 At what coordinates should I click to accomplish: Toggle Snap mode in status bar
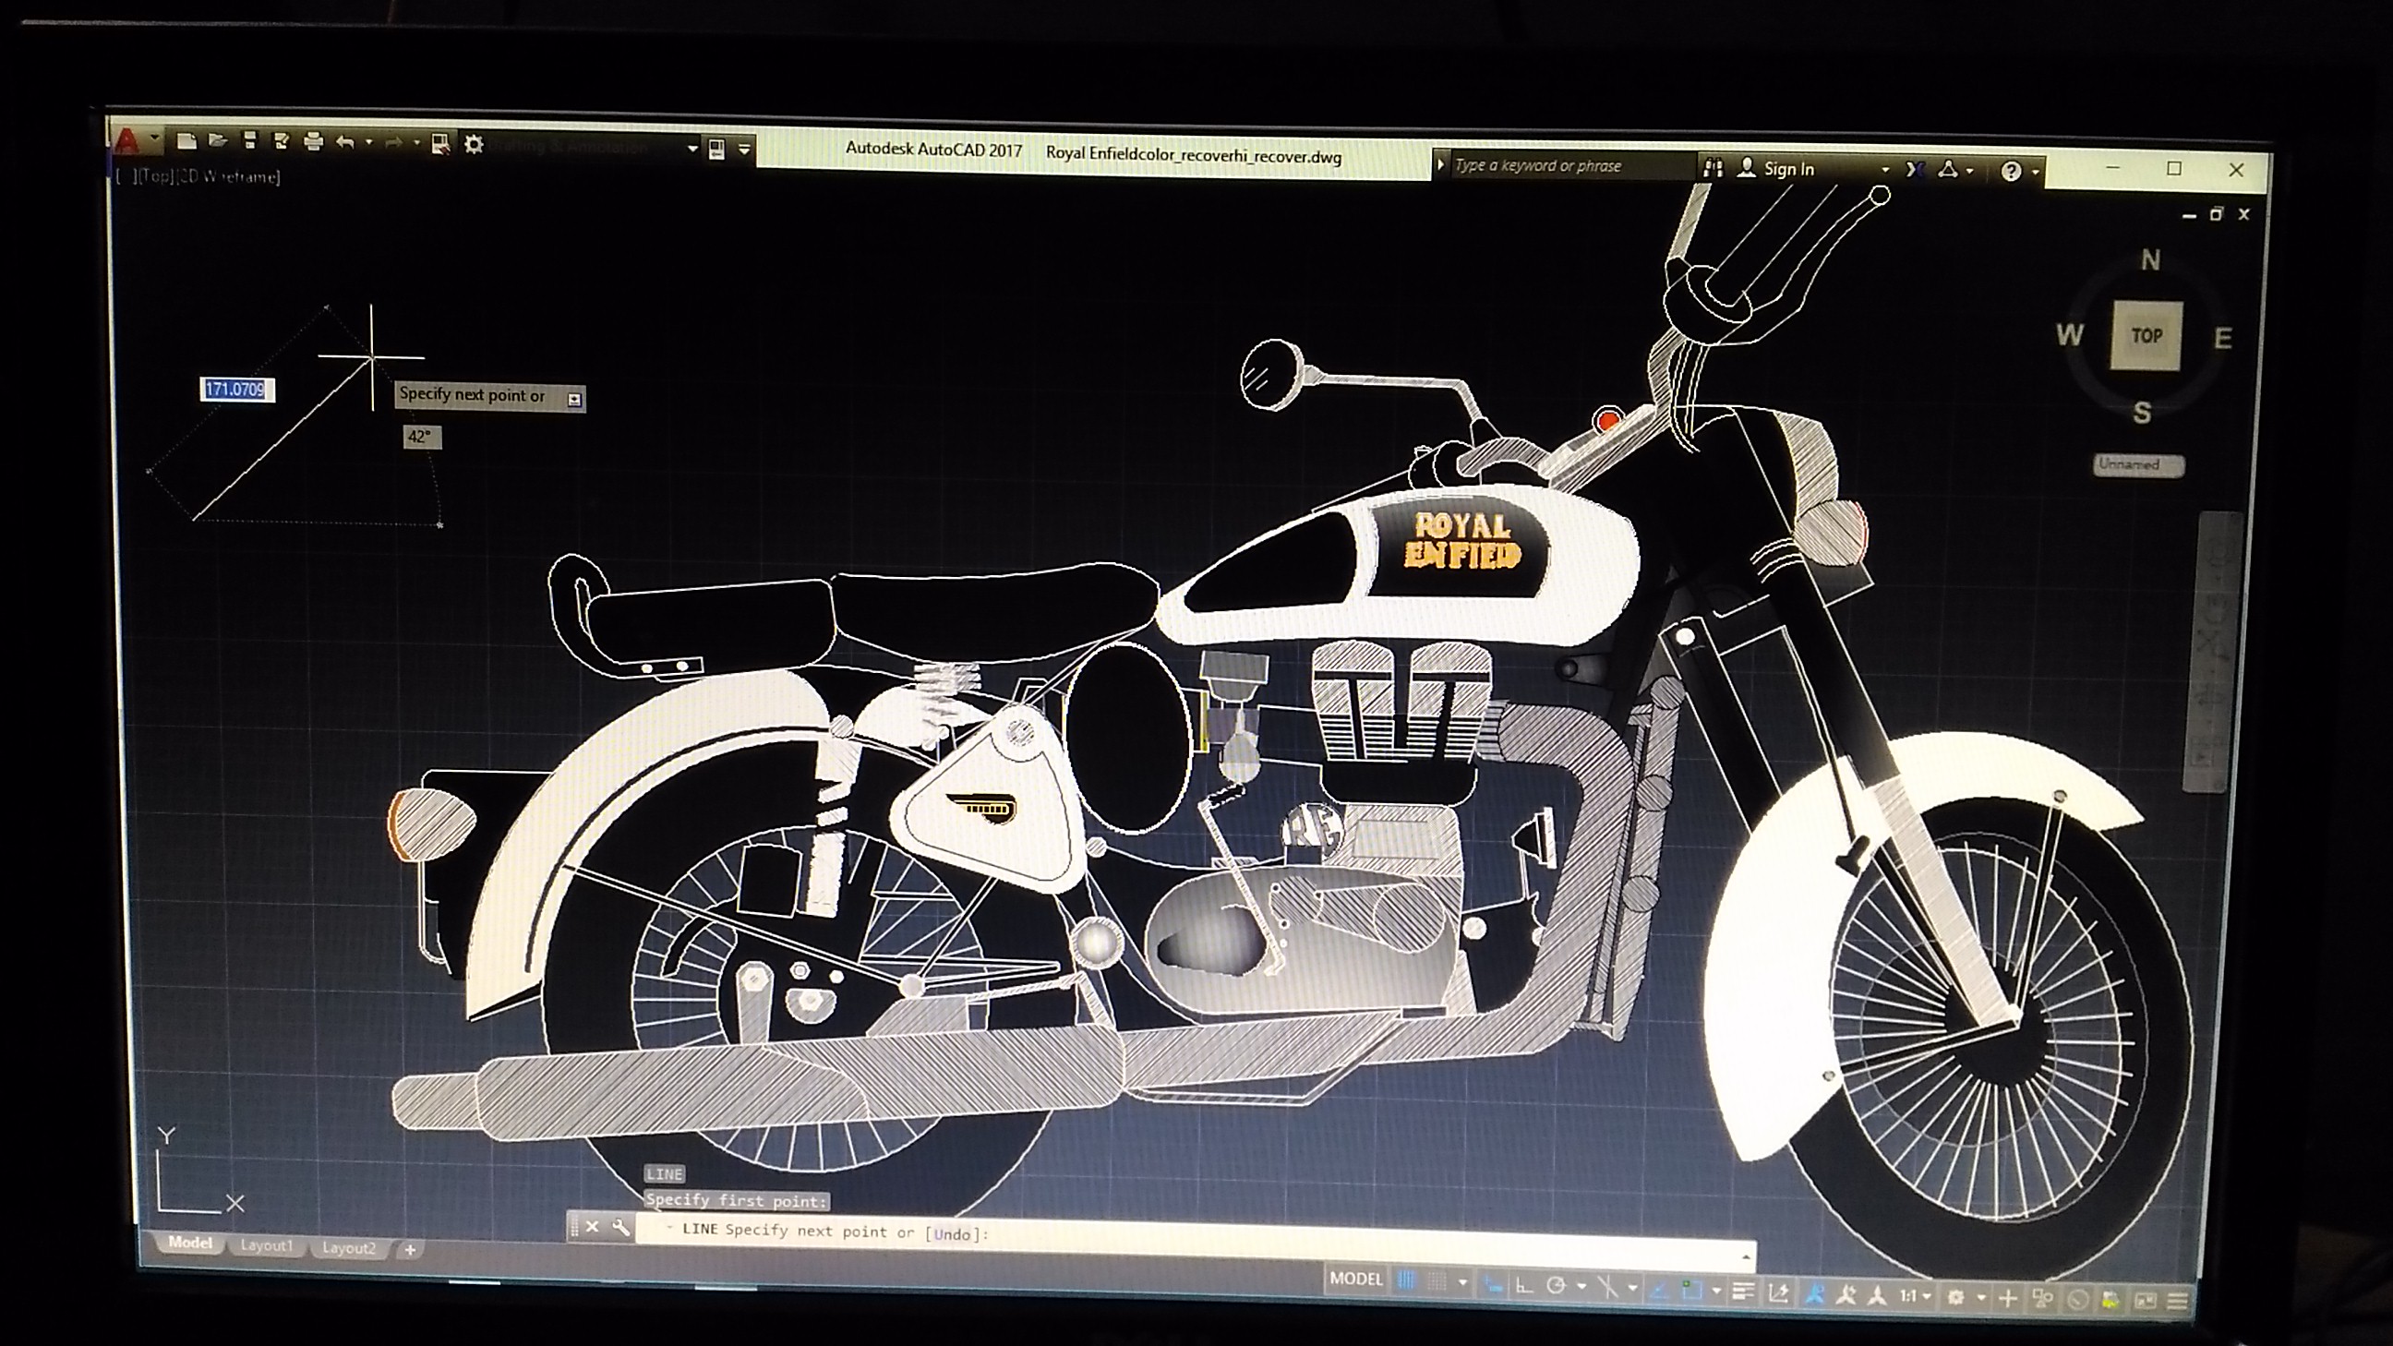tap(1437, 1282)
